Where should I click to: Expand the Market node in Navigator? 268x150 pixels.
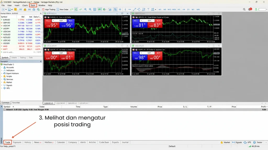point(2,82)
